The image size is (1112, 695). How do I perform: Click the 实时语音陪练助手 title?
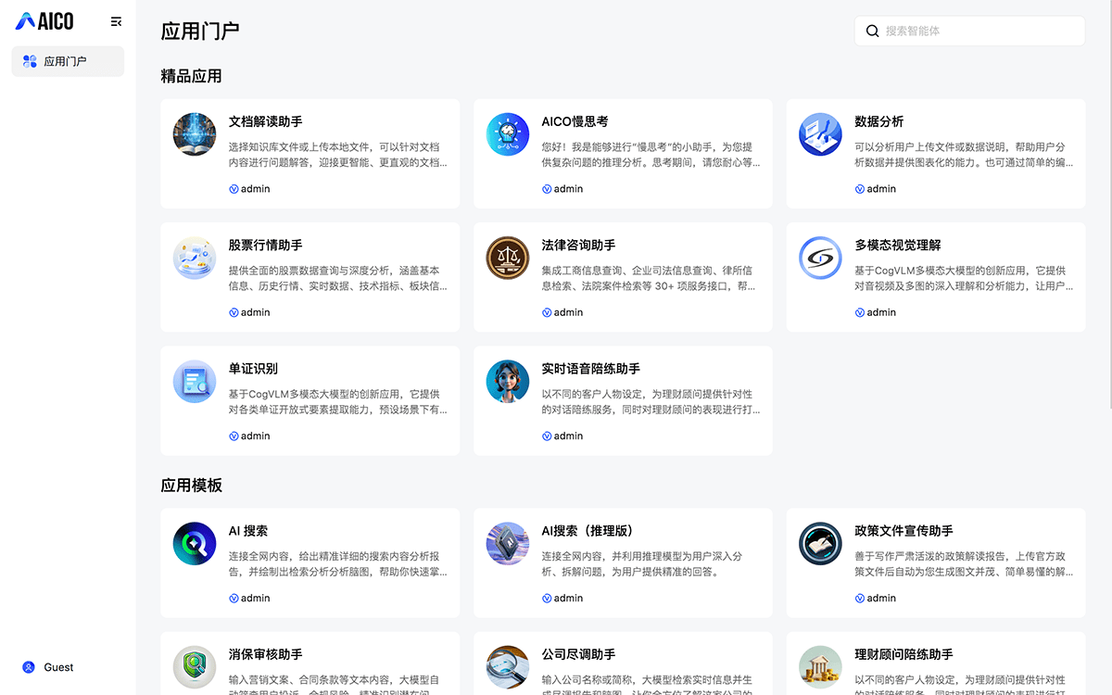(590, 368)
